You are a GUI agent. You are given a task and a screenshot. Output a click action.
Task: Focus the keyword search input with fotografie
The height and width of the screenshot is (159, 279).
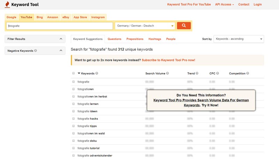pos(60,26)
